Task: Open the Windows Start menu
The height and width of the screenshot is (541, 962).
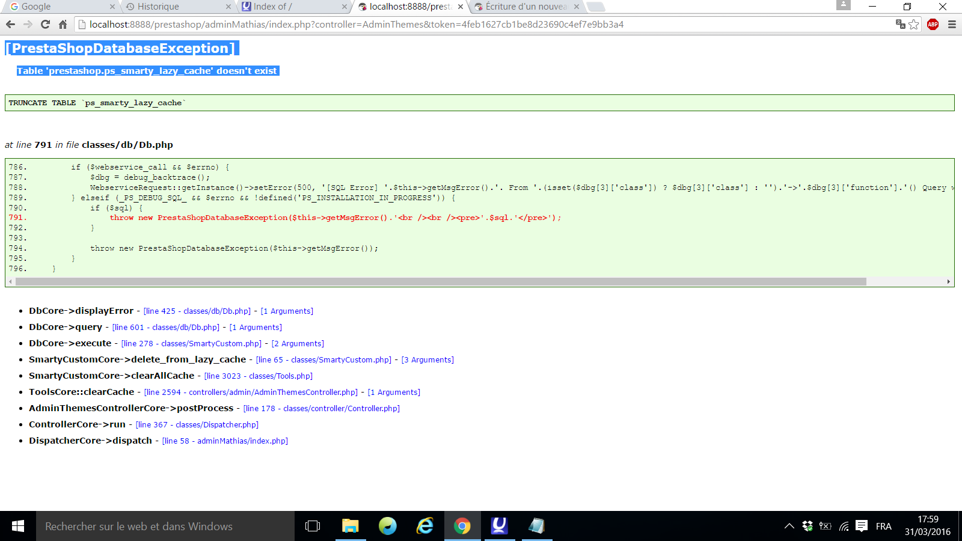Action: (18, 526)
